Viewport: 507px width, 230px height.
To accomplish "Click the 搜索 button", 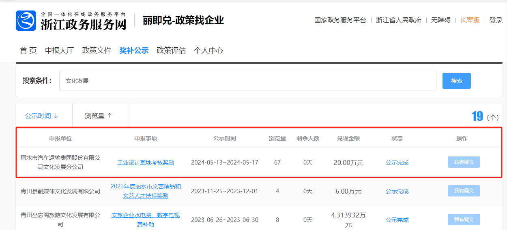I will point(456,81).
